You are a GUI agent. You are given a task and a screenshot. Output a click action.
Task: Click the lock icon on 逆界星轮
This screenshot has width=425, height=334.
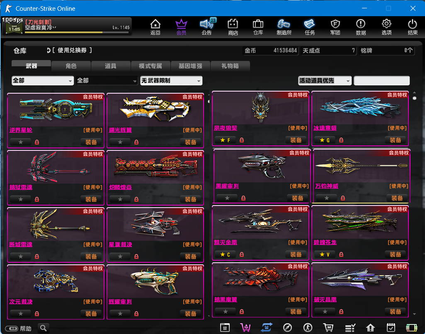pyautogui.click(x=37, y=142)
